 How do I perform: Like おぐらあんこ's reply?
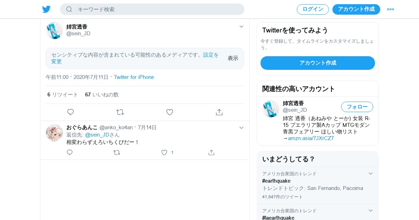164,152
